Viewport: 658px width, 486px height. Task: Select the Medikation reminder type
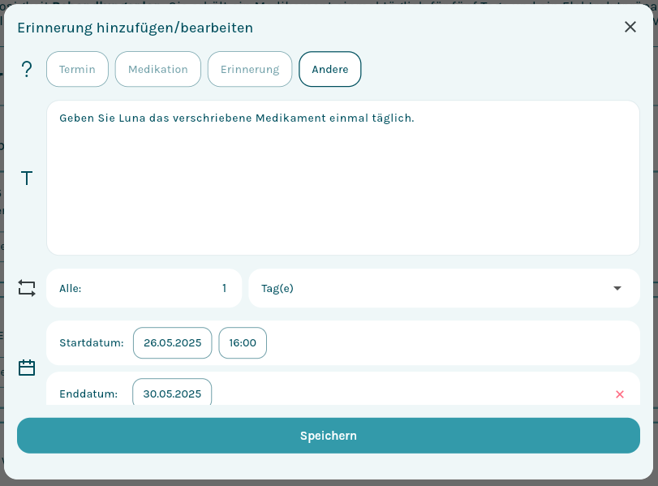(158, 69)
